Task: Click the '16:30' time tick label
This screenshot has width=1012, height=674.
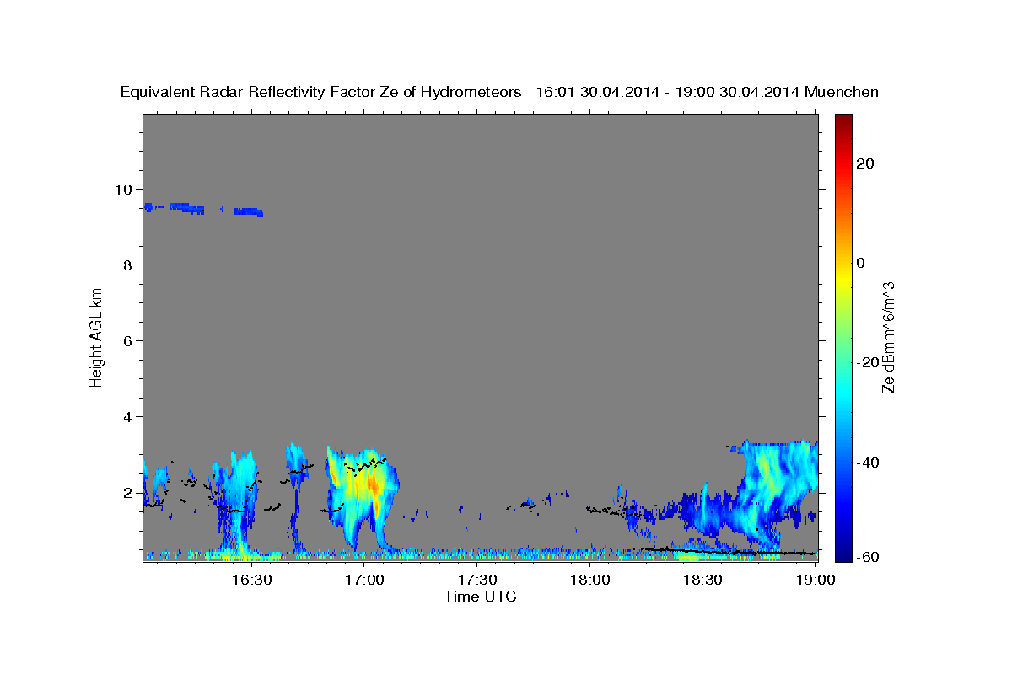Action: [x=250, y=580]
